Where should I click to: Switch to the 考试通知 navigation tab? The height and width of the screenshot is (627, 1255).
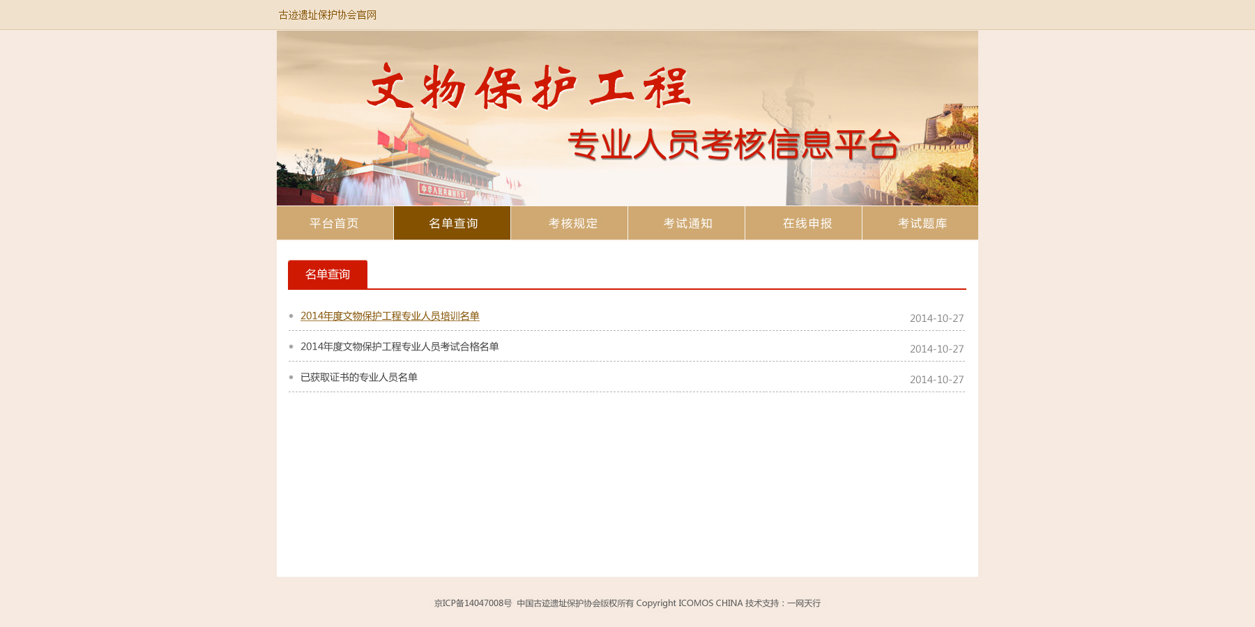(x=687, y=223)
